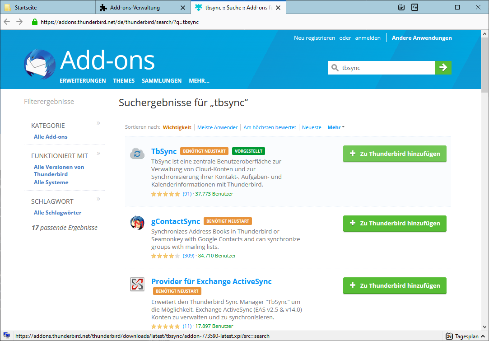Viewport: 489px width, 341px height.
Task: Click the page vertical scrollbar
Action: click(484, 180)
